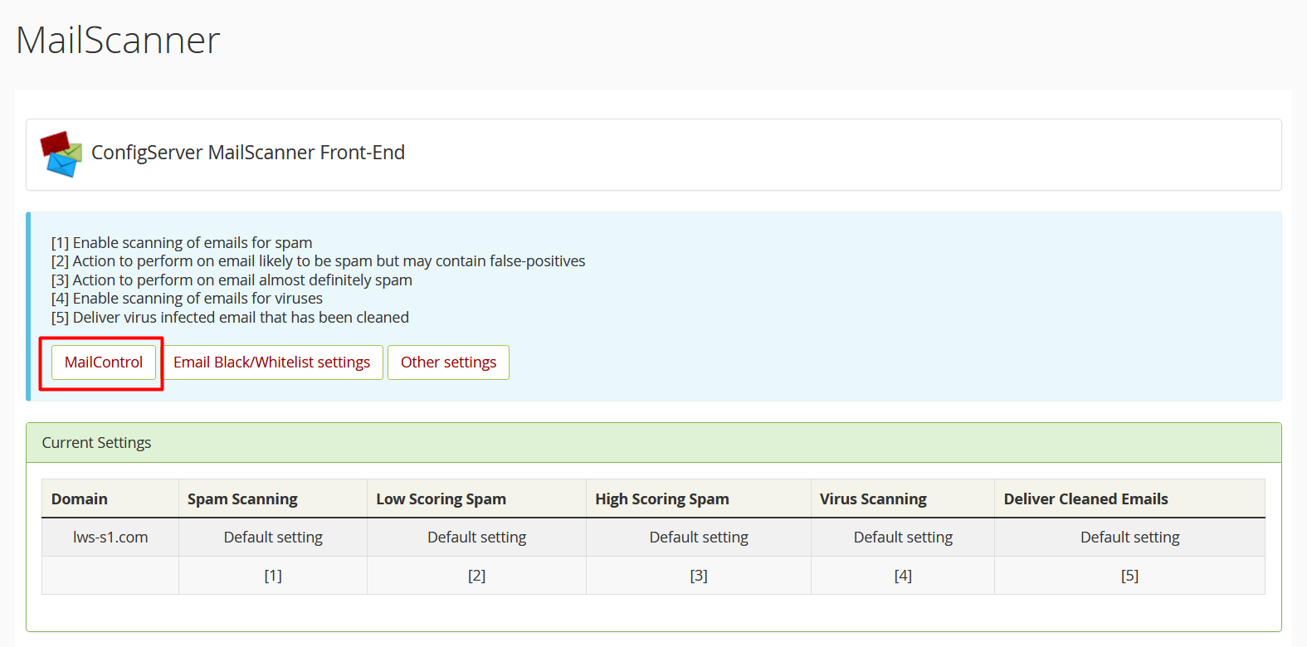Click the Domain column header
This screenshot has width=1307, height=647.
pyautogui.click(x=80, y=499)
